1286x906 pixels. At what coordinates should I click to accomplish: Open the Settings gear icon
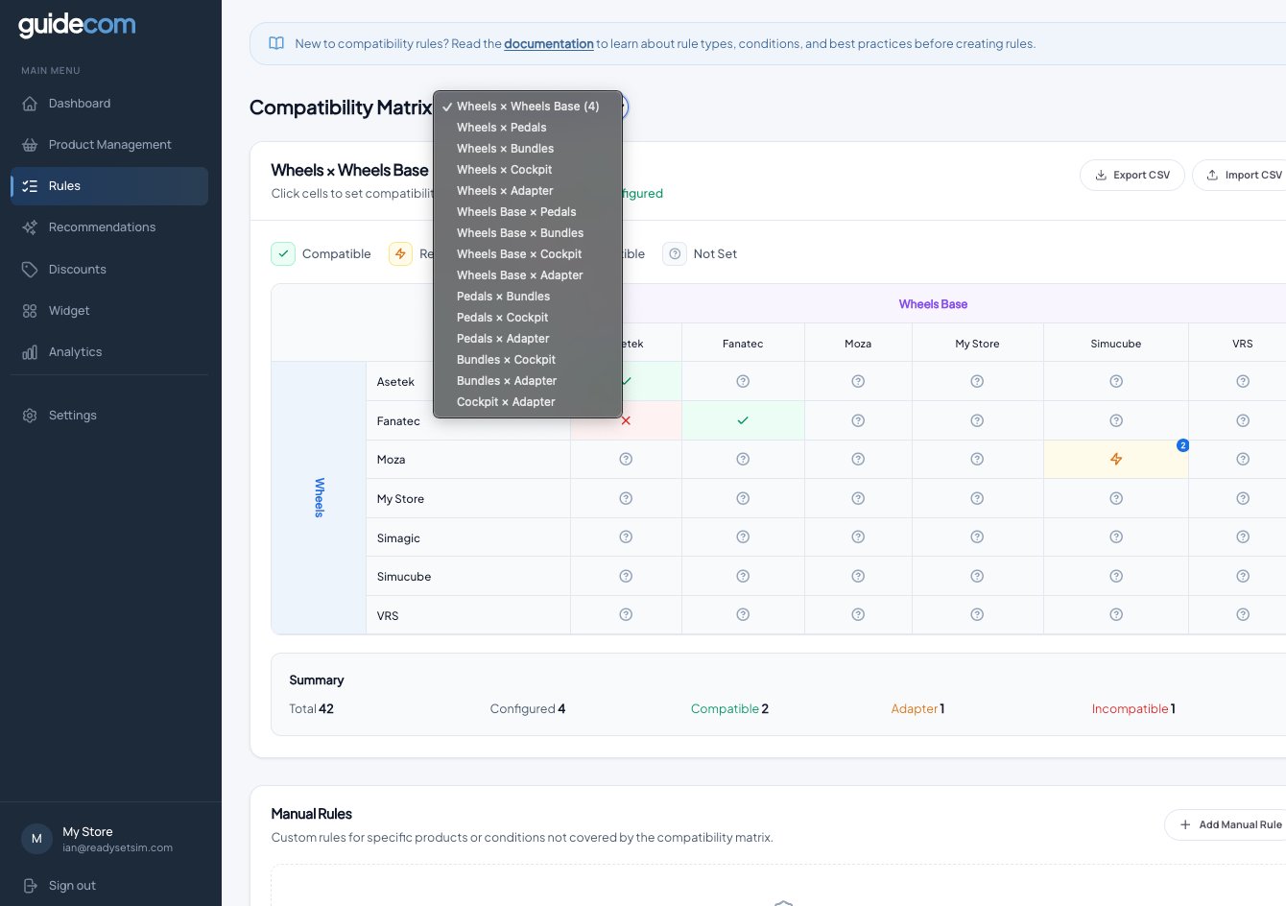pyautogui.click(x=30, y=415)
